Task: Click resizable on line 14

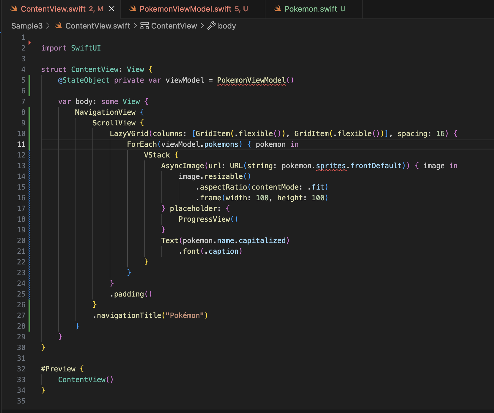Action: point(224,176)
